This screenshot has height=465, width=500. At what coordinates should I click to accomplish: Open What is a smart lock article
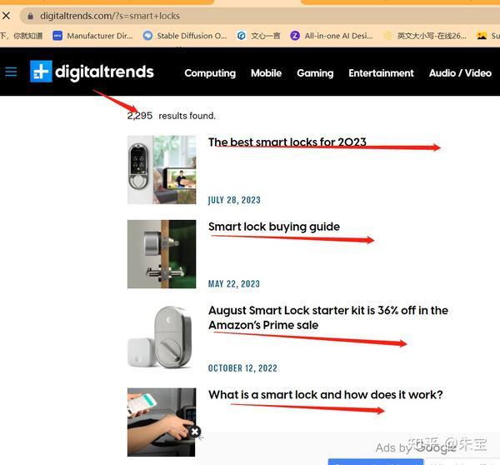326,394
